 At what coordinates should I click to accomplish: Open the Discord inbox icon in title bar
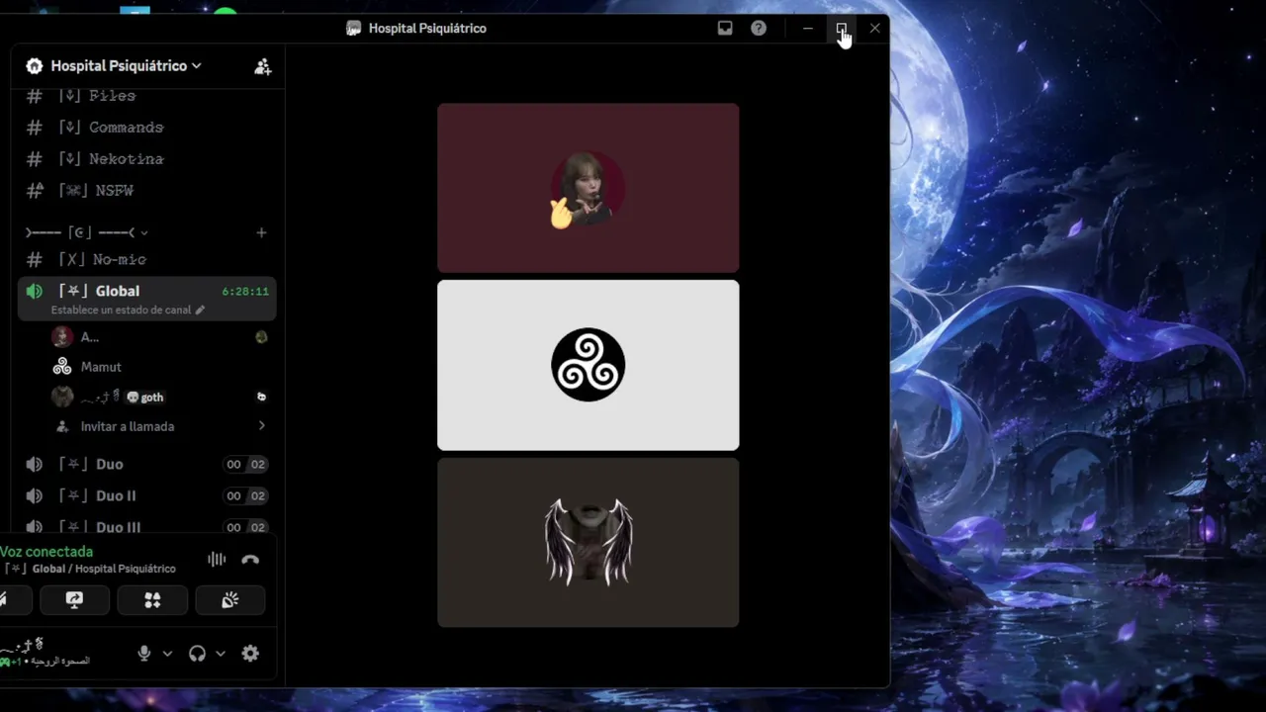pyautogui.click(x=725, y=28)
